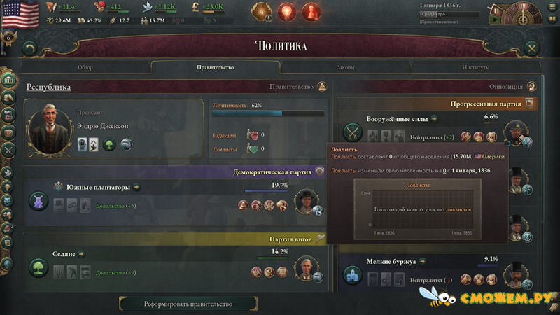Toggle game pause button near the clock
Image resolution: width=560 pixels, height=315 pixels.
tap(496, 10)
